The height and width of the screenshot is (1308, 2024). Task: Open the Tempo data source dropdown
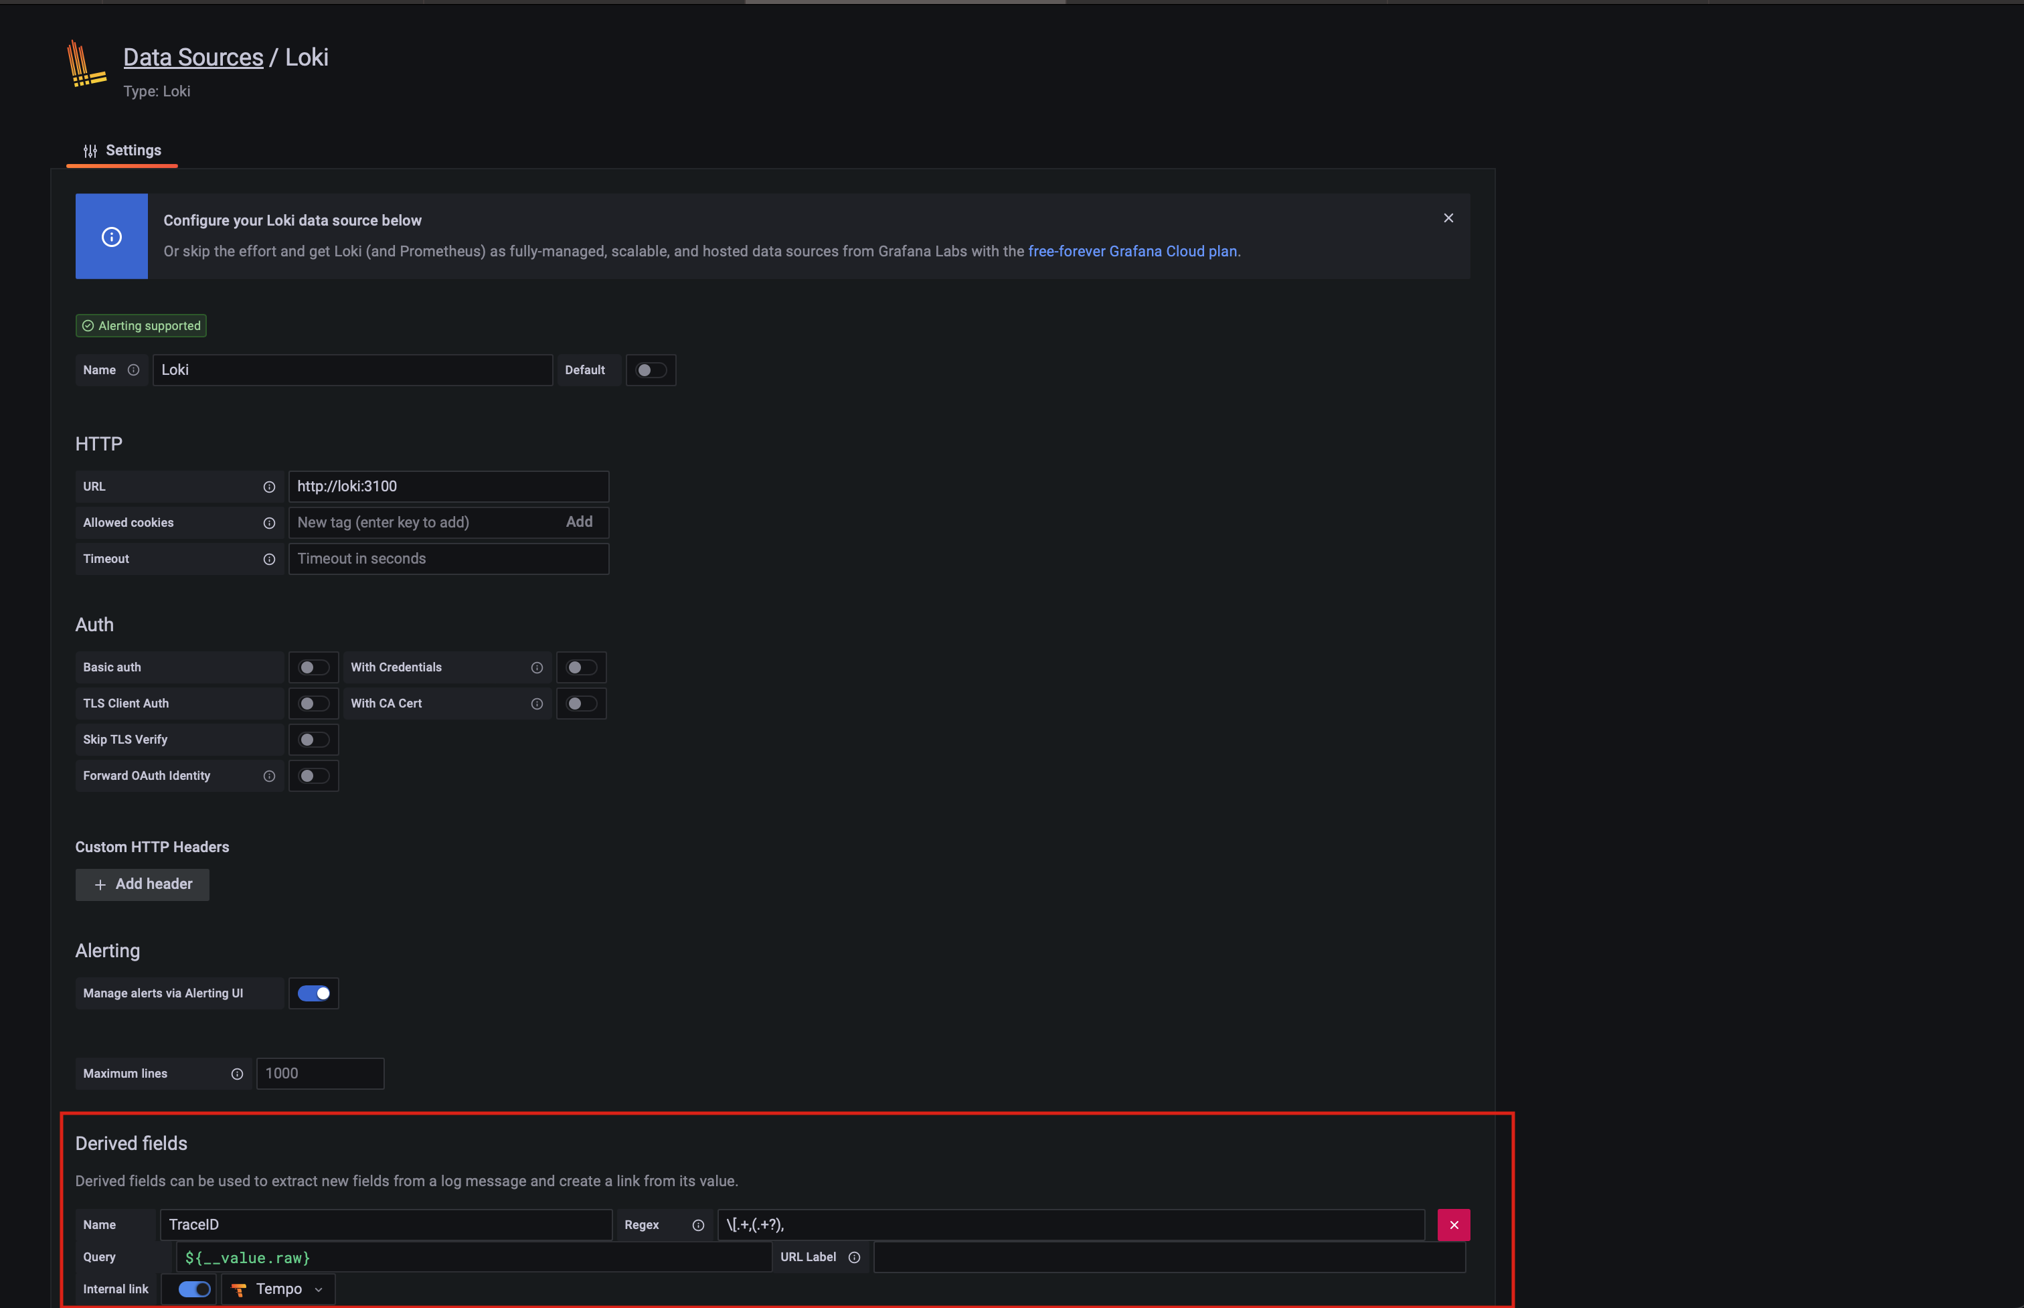pyautogui.click(x=278, y=1289)
